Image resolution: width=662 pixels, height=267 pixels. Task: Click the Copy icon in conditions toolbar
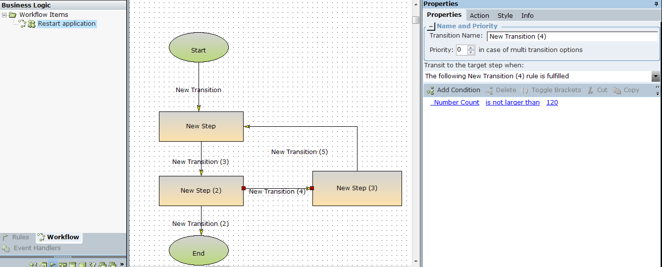pyautogui.click(x=617, y=90)
